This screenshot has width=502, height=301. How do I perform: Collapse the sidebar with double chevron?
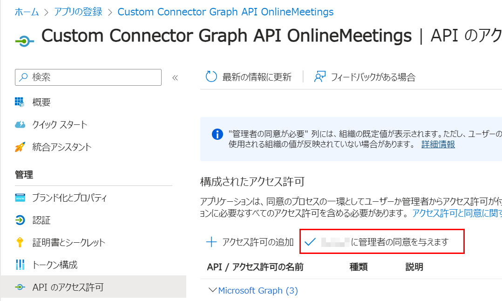coord(175,78)
